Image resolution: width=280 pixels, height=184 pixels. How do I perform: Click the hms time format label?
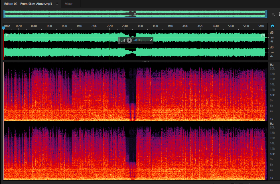[7, 26]
